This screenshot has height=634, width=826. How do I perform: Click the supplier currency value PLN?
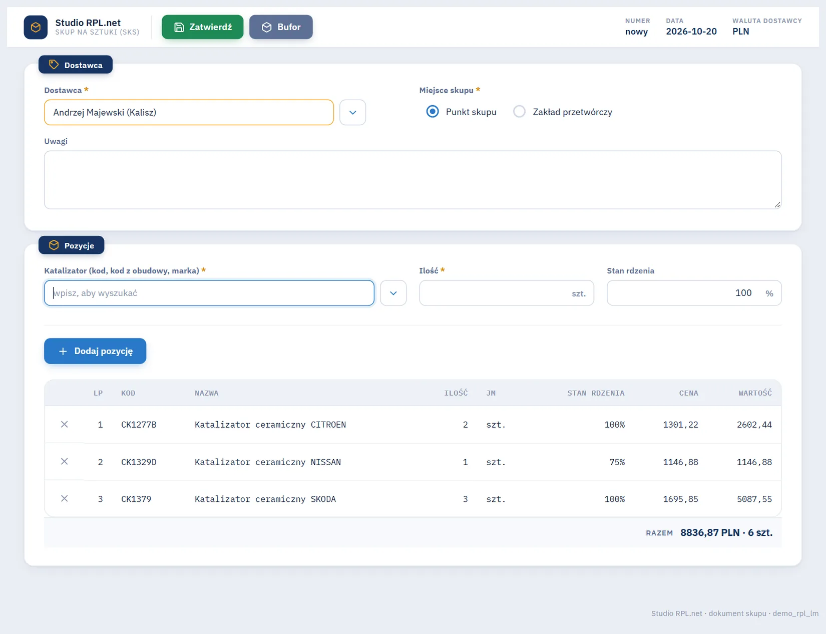pyautogui.click(x=741, y=32)
